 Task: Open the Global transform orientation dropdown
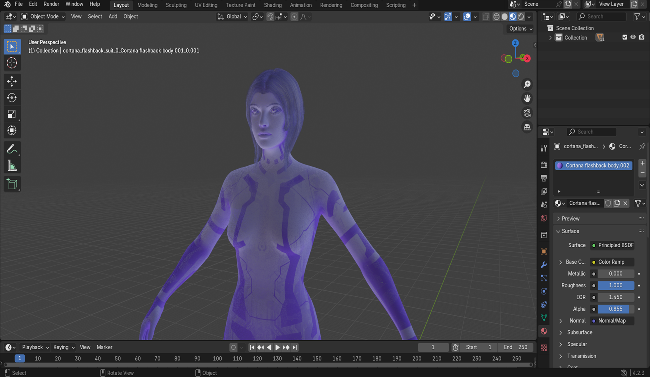point(232,17)
